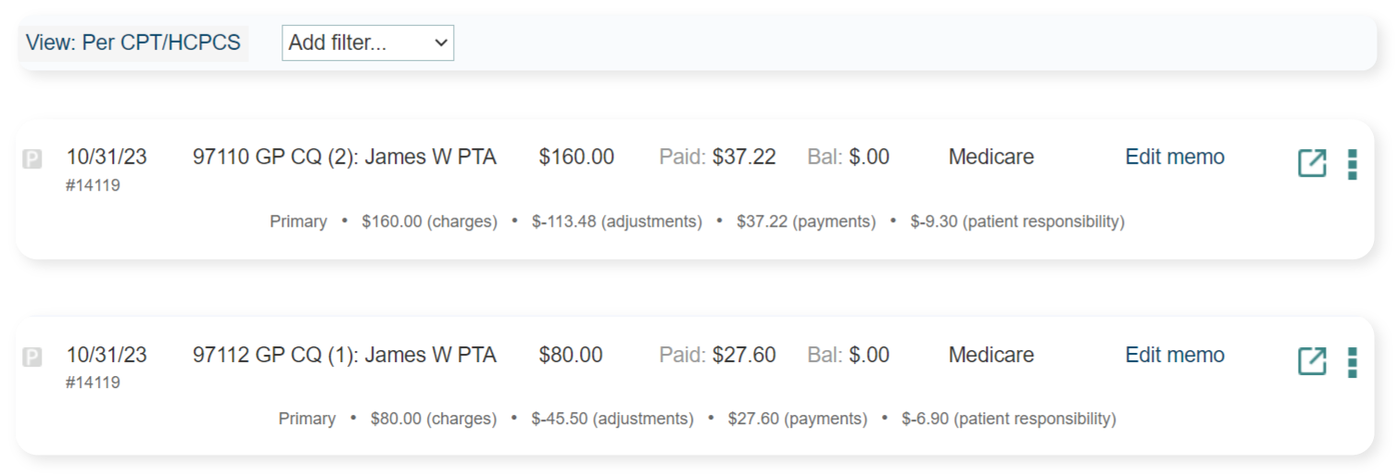Screen dimensions: 1398x476
Task: Click the gray P icon on the 97110 row
Action: [x=32, y=159]
